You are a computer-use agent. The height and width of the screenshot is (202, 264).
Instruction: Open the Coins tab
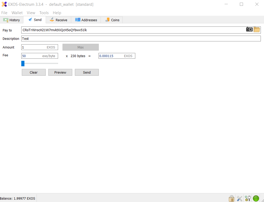(112, 20)
